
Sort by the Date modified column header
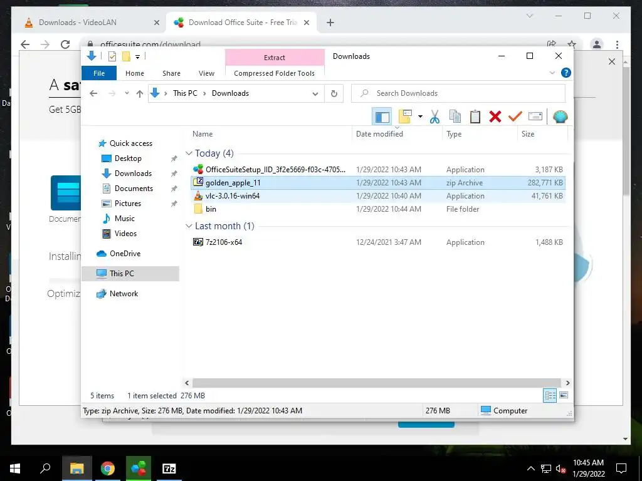pyautogui.click(x=397, y=134)
